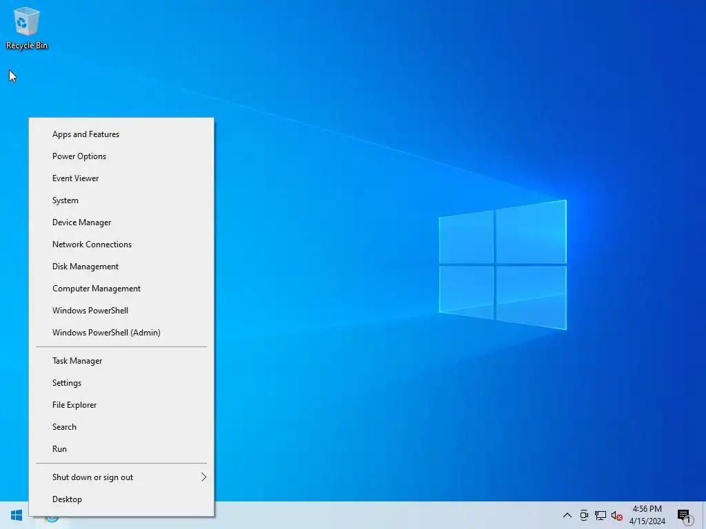Select the Recycle Bin desktop icon
The width and height of the screenshot is (706, 529).
coord(27,28)
